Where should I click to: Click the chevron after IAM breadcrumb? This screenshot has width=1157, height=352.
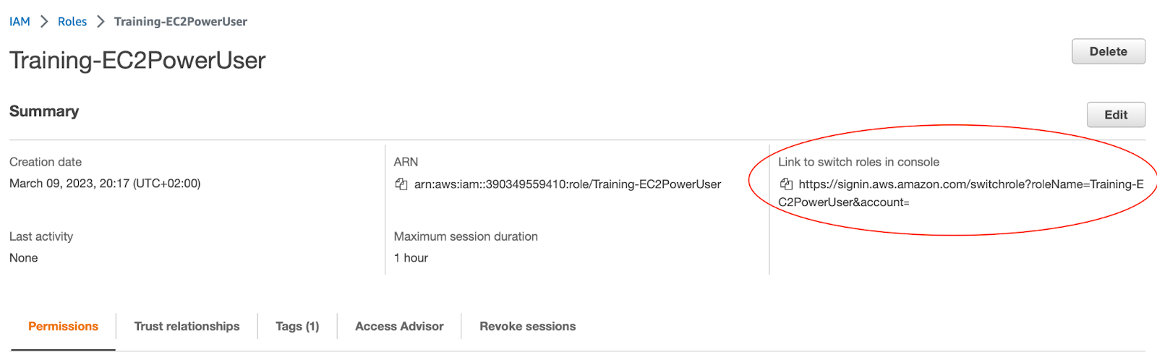pos(44,22)
